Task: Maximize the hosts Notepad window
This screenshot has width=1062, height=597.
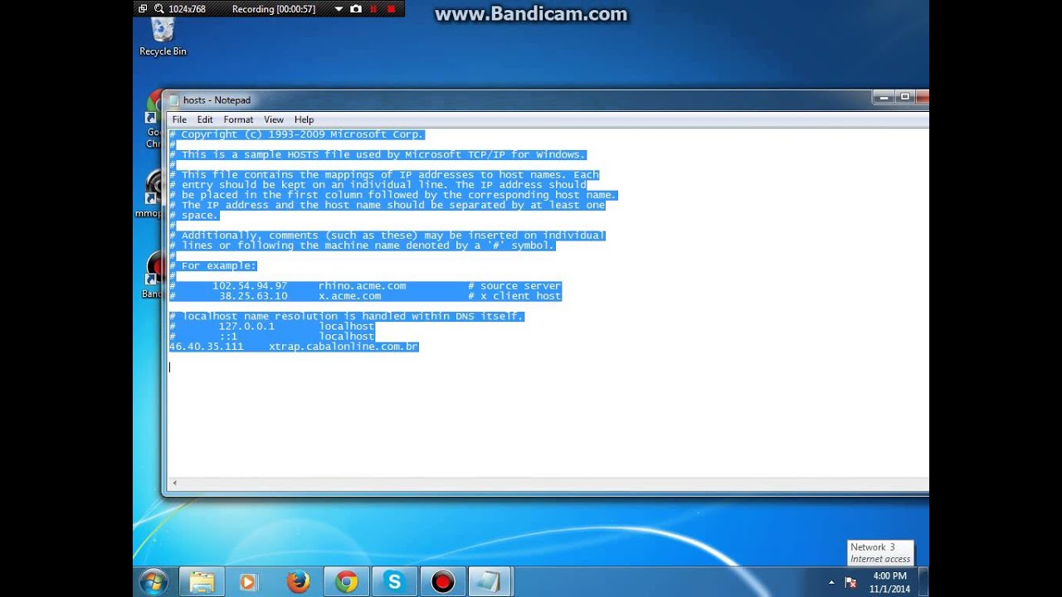Action: pyautogui.click(x=905, y=98)
